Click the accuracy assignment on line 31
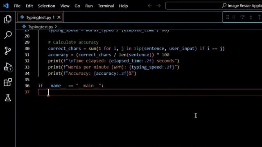Screen dimensions: 262x147 click(108, 55)
